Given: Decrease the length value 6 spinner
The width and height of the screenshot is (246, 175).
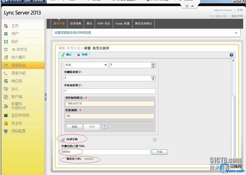Looking at the screenshot, I should click(153, 66).
